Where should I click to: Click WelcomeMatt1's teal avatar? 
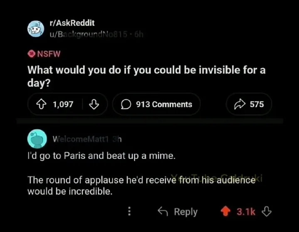click(x=37, y=139)
